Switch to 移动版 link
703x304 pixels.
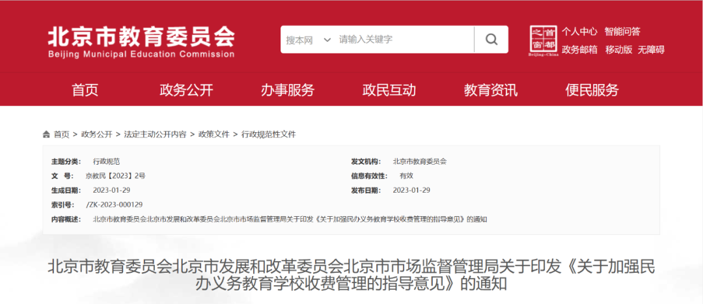619,49
